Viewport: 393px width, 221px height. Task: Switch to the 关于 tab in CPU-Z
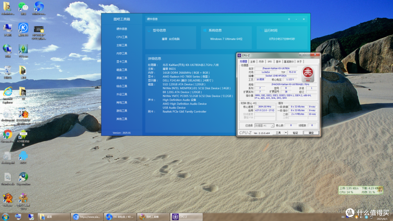pyautogui.click(x=299, y=61)
